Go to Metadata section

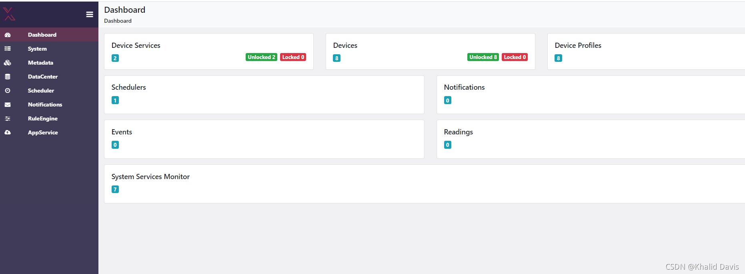pos(49,63)
